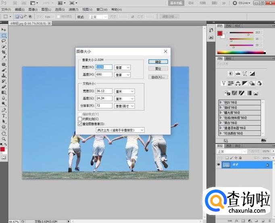This screenshot has height=223, width=275.
Task: Open the 两次立方 resampling method dropdown
Action: 121,130
